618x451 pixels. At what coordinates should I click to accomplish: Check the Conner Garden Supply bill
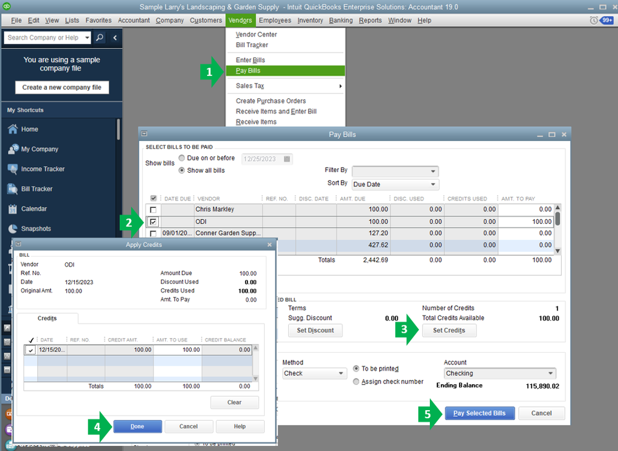pyautogui.click(x=153, y=233)
